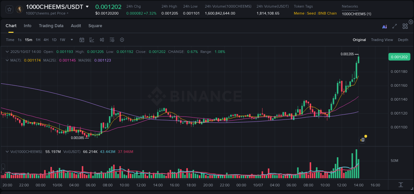Expand chart to fullscreen with arrows icon
414x194 pixels.
tap(394, 26)
